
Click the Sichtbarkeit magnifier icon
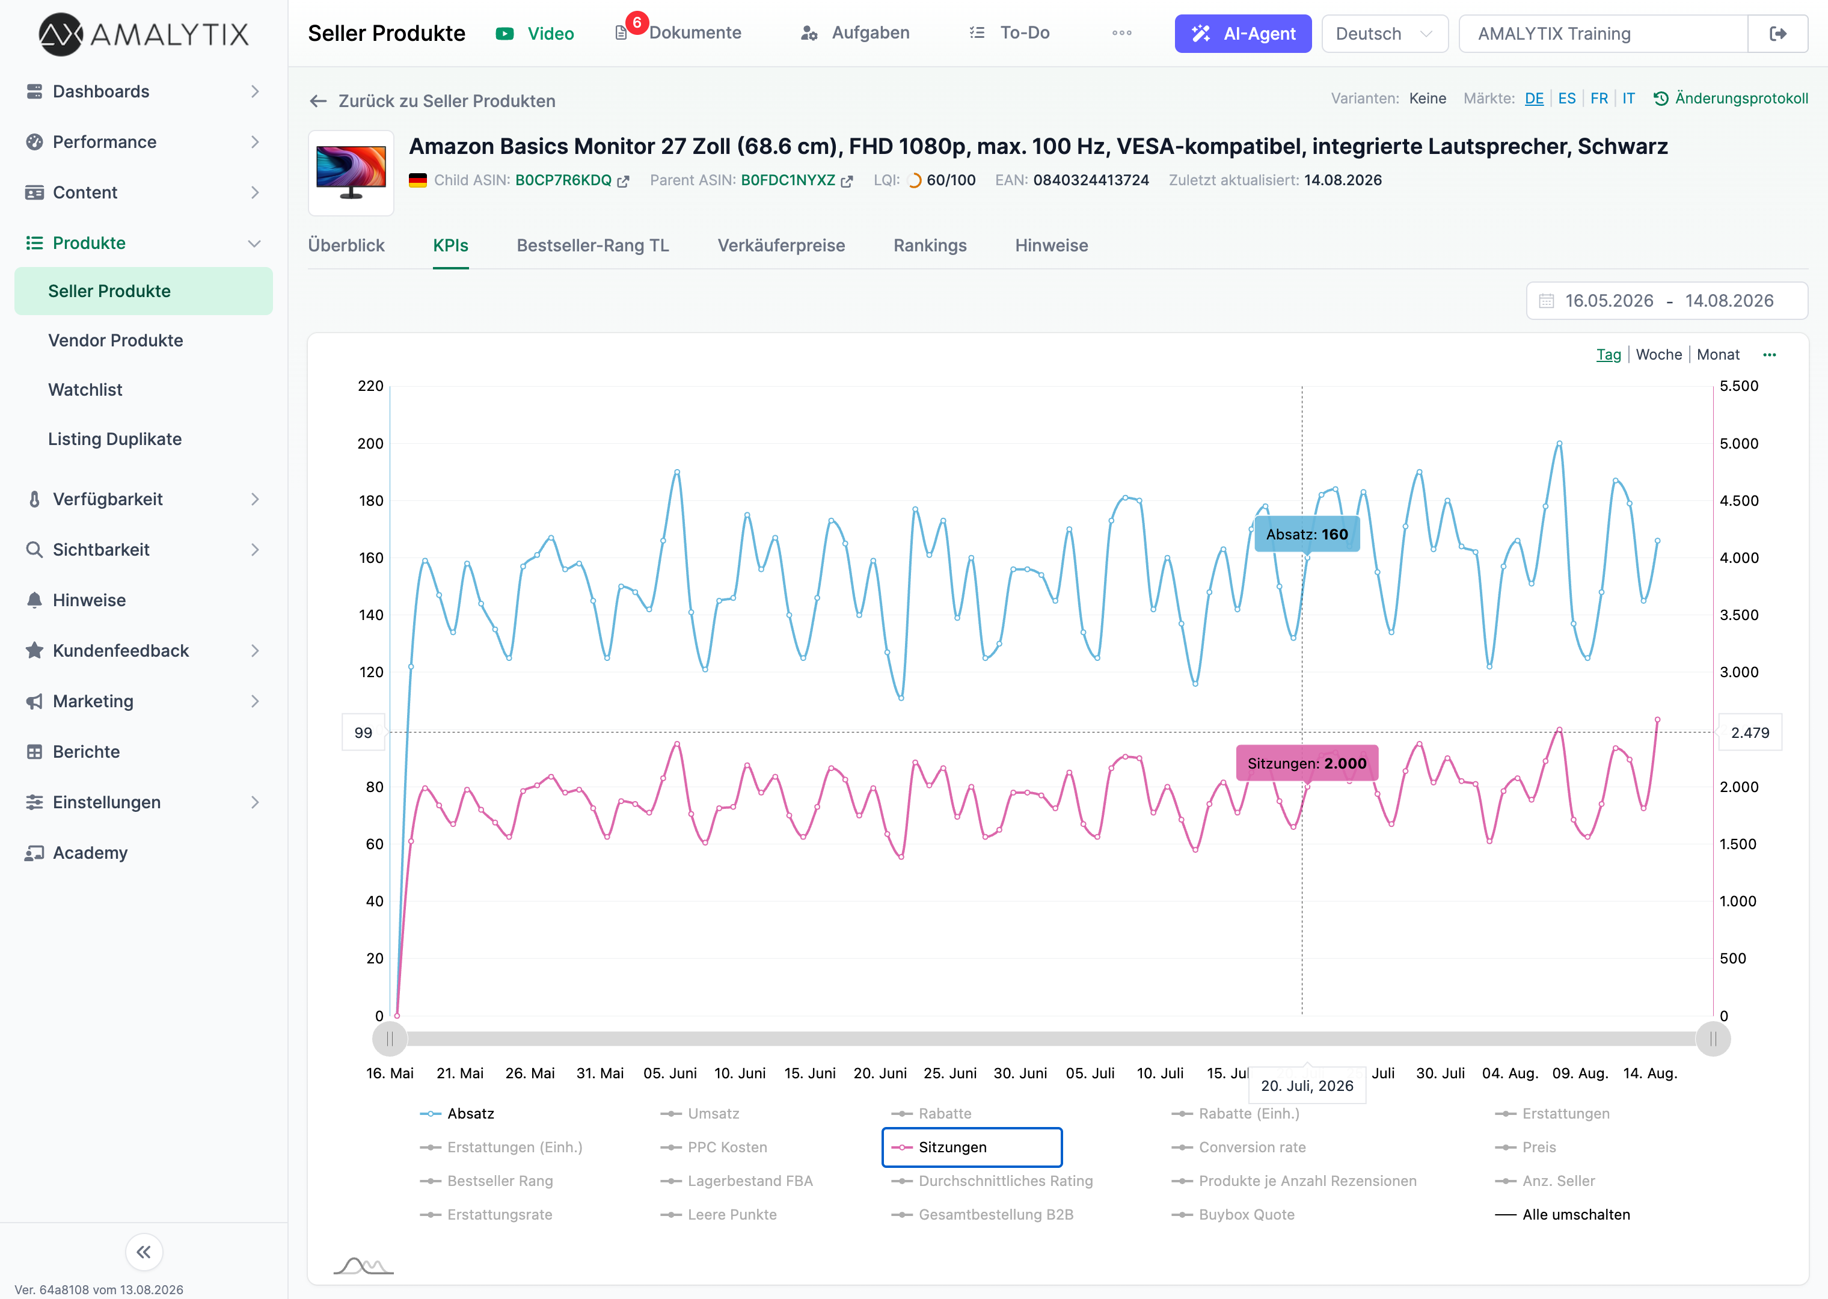tap(34, 550)
